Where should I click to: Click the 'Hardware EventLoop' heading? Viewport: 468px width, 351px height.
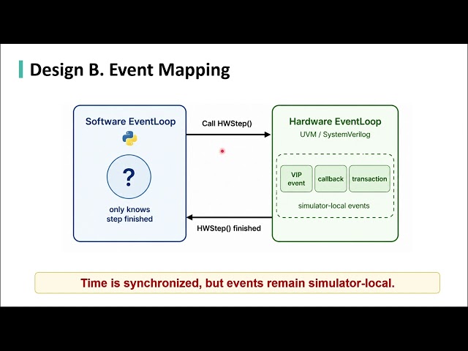click(335, 121)
